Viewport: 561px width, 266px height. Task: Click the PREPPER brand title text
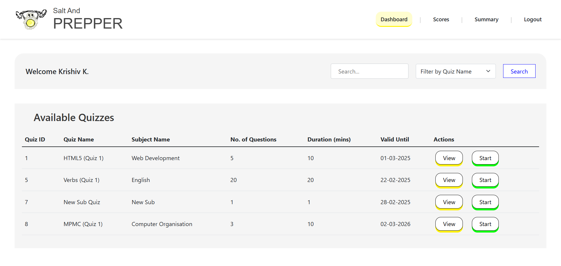[88, 24]
